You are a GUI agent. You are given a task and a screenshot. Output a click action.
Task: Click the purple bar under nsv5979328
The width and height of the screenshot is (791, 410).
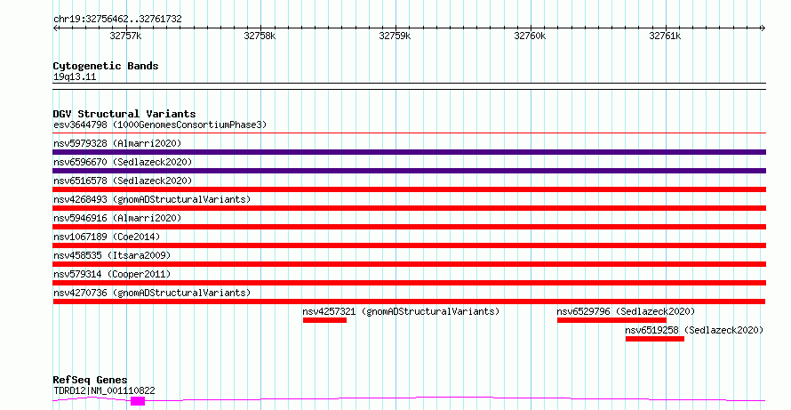point(409,152)
